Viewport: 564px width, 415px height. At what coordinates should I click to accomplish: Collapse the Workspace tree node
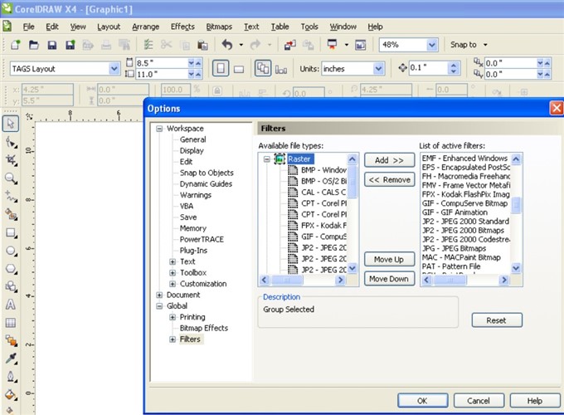coord(159,129)
